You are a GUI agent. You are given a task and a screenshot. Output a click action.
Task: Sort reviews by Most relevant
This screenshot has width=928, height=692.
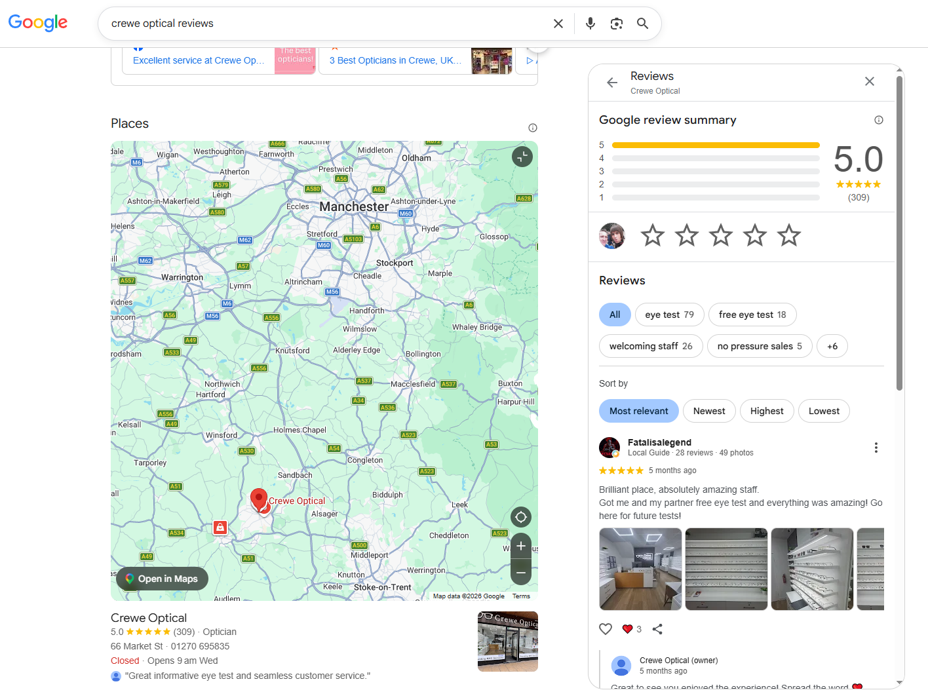point(639,411)
